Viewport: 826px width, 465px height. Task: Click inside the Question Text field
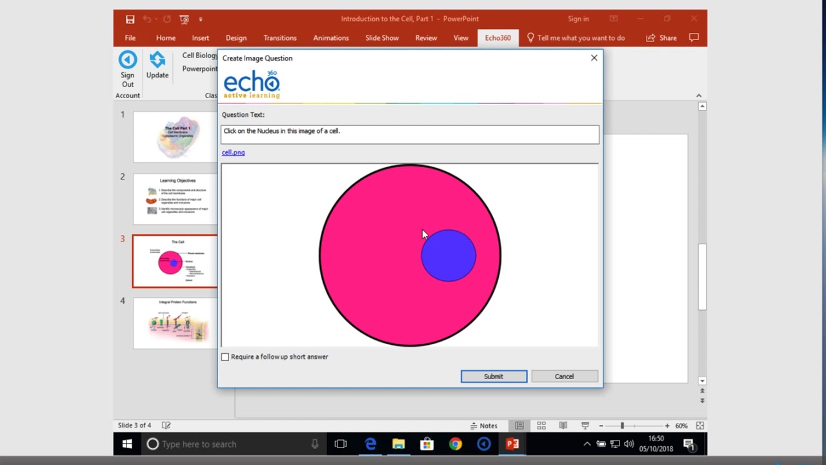[410, 134]
